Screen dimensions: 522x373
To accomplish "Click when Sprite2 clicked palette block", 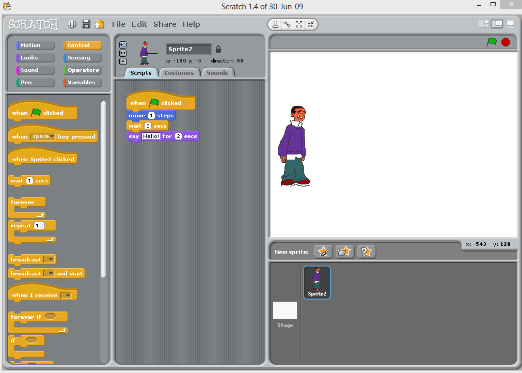I will pos(43,158).
